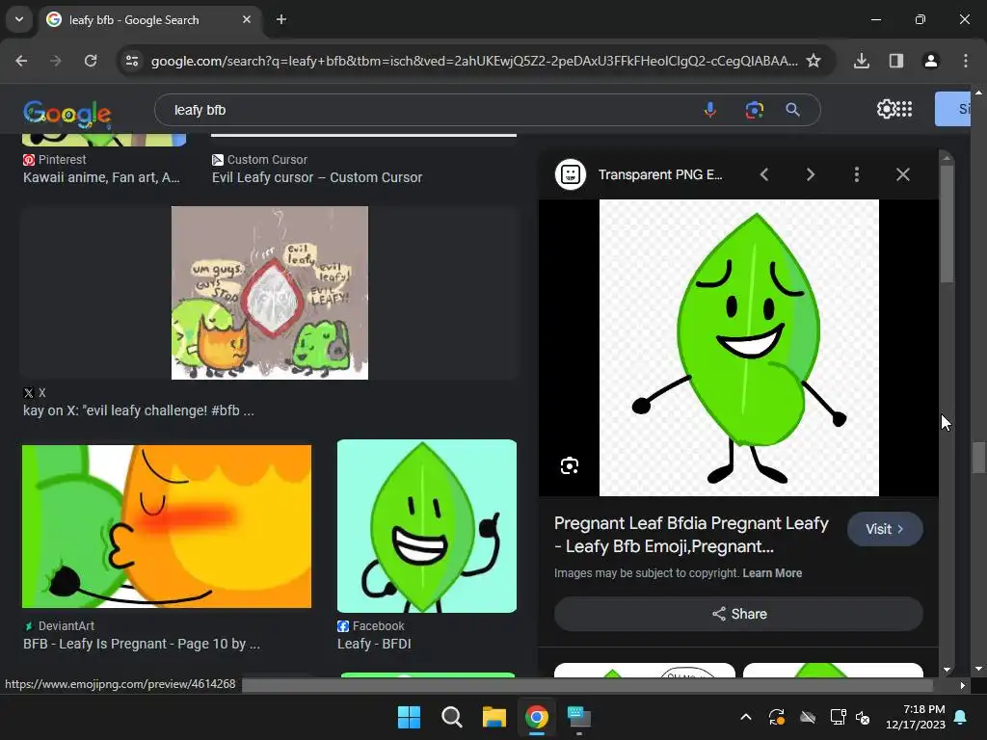Click inside the leafy bfb search box
The width and height of the screenshot is (987, 740).
[428, 110]
